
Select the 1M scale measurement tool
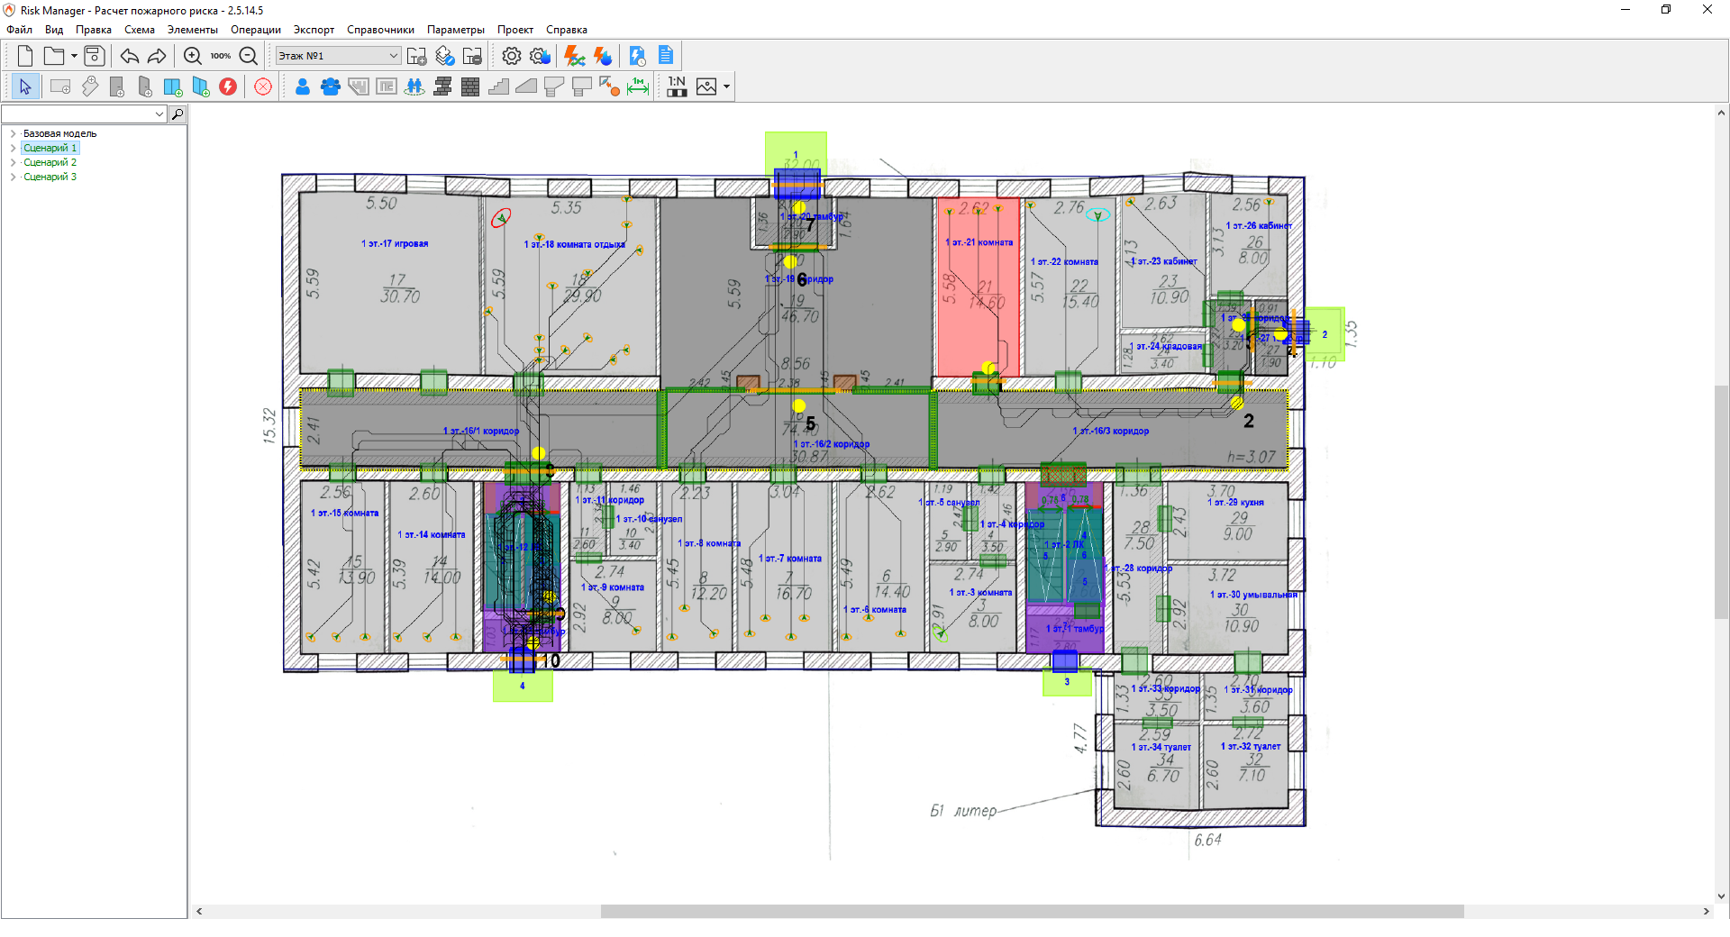pyautogui.click(x=638, y=86)
